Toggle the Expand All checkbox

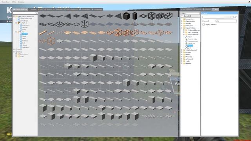pyautogui.click(x=182, y=16)
